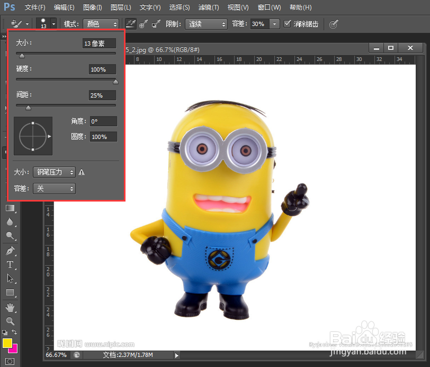Select the Gradient tool

[x=10, y=208]
